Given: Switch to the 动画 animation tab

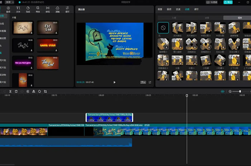Looking at the screenshot, I should (187, 9).
